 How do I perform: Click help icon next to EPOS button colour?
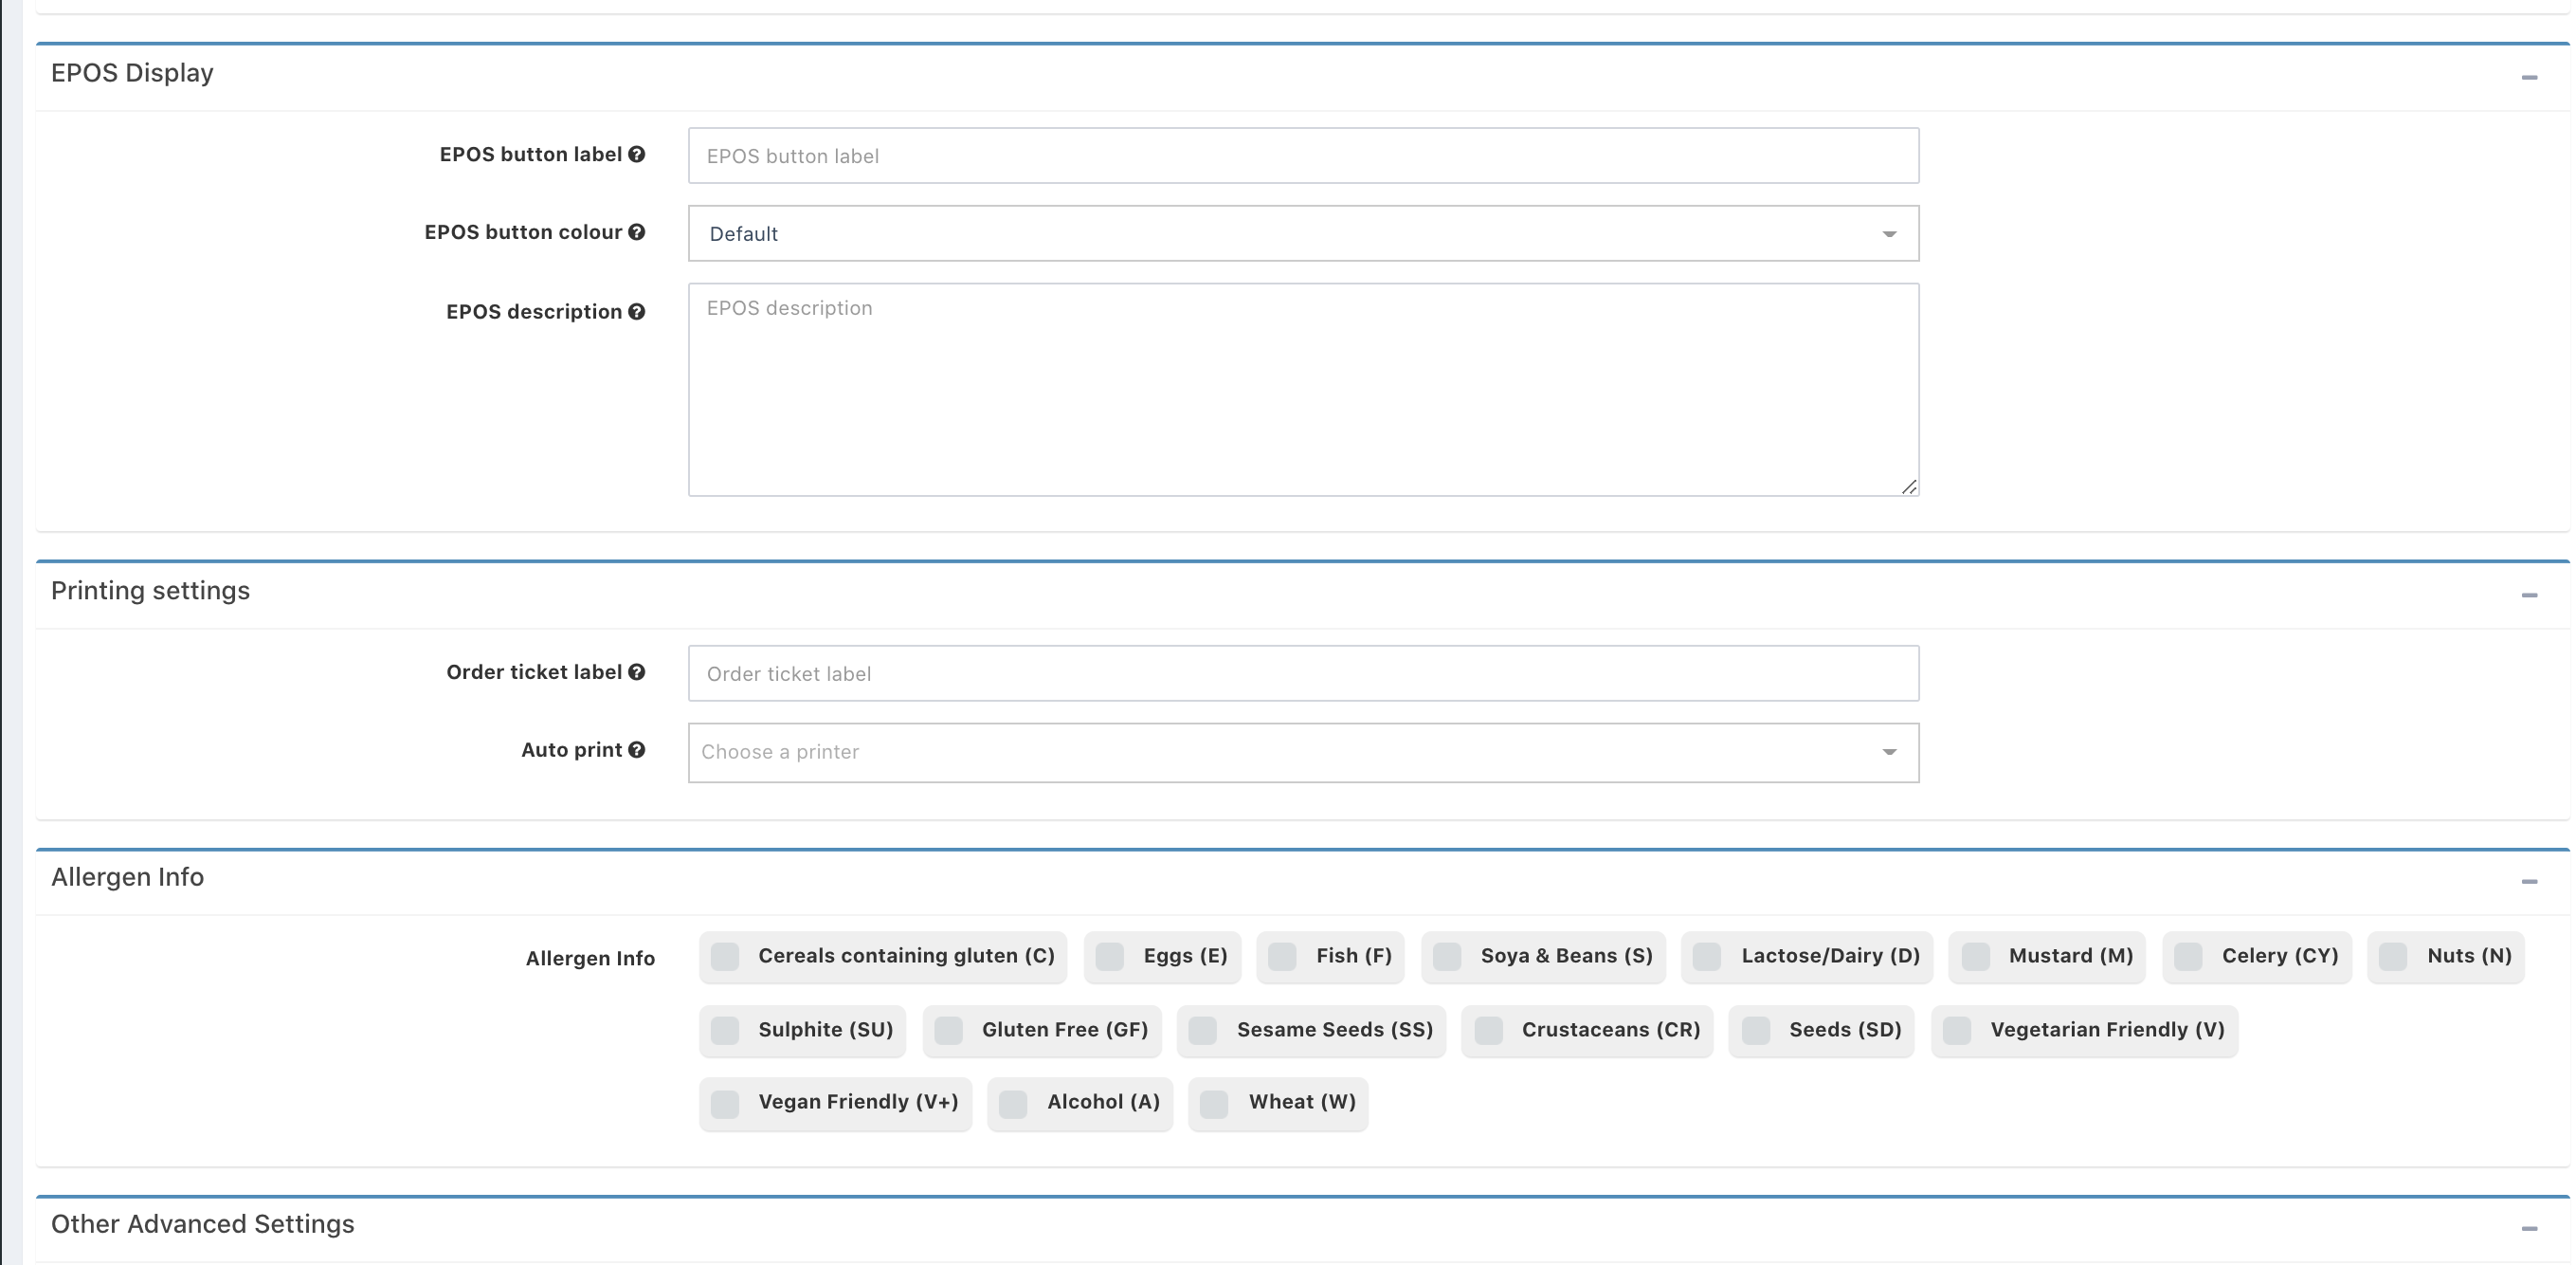point(636,232)
